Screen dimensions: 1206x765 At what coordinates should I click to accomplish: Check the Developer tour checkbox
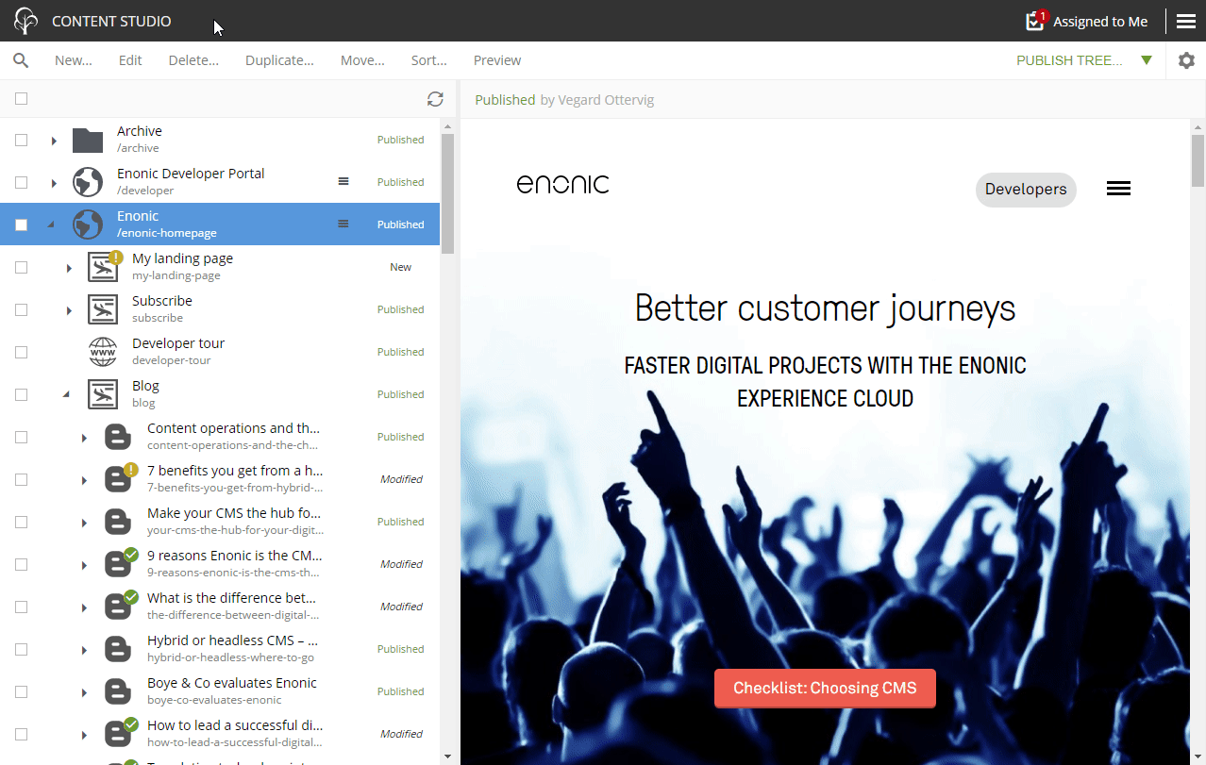(x=22, y=352)
